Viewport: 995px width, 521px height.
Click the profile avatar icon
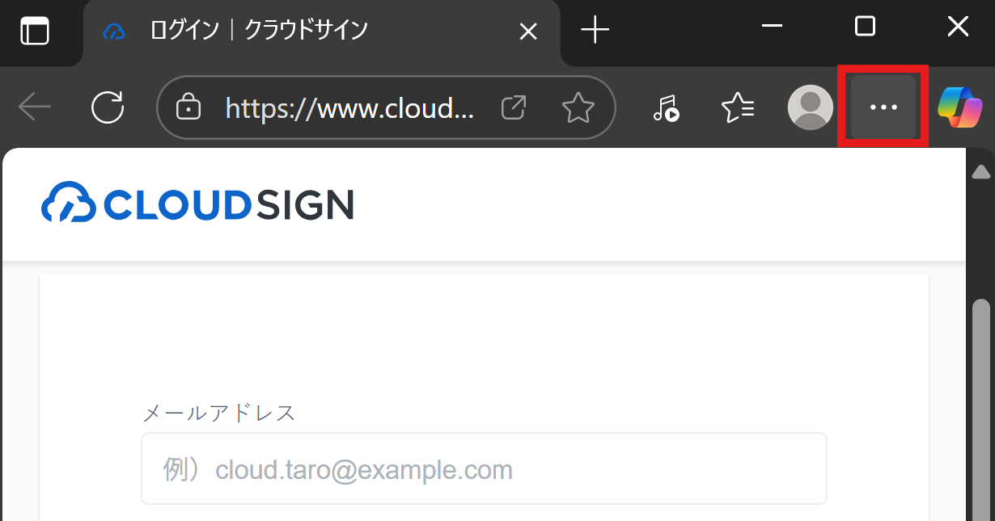(x=810, y=107)
